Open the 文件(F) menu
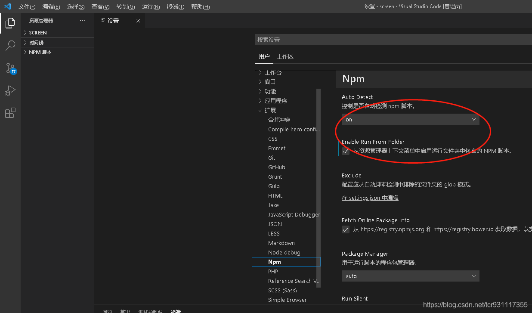The width and height of the screenshot is (532, 313). pyautogui.click(x=27, y=6)
